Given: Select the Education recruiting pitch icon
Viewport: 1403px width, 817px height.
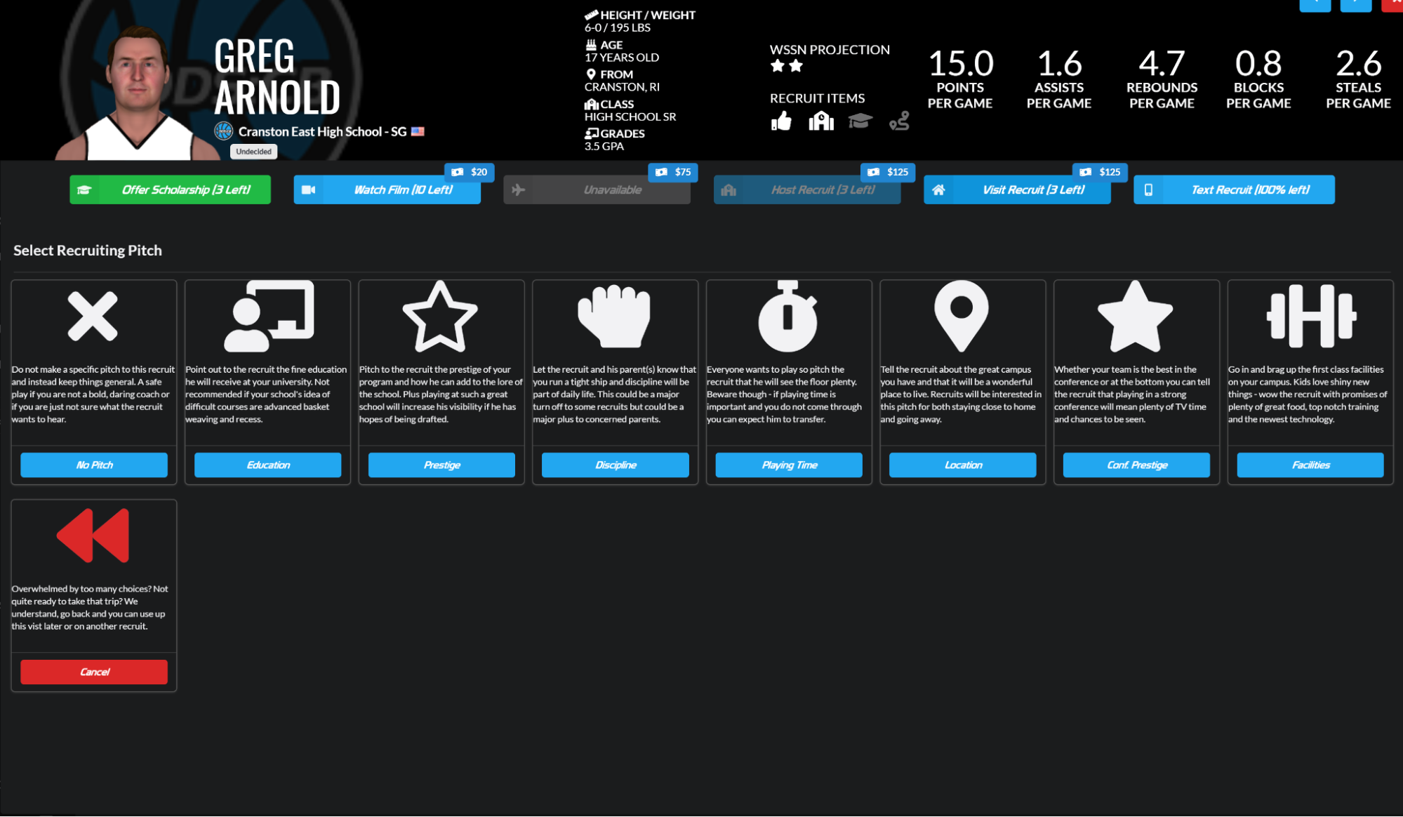Looking at the screenshot, I should pos(267,316).
